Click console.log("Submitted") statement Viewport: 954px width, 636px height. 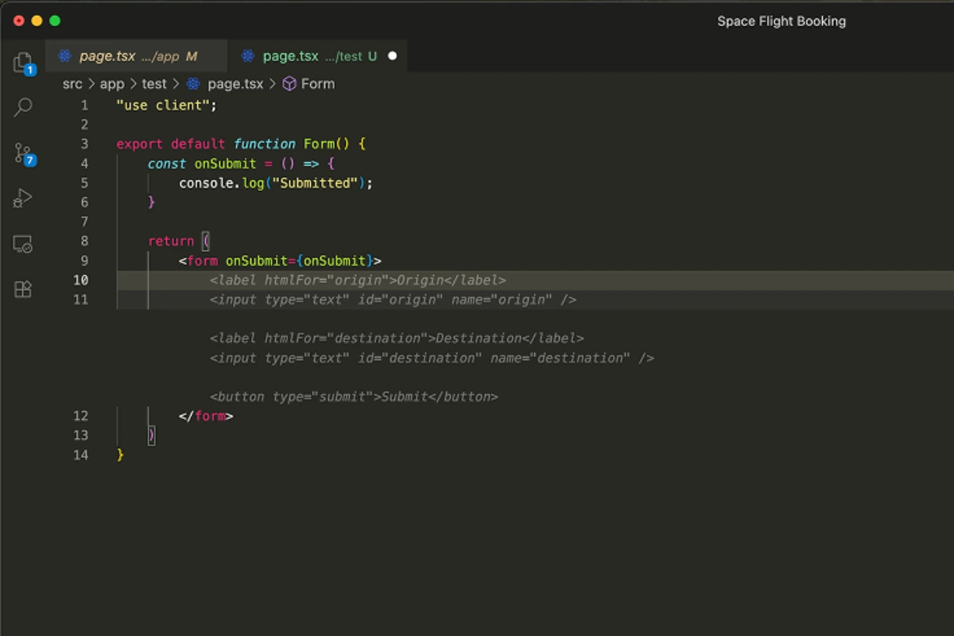click(x=276, y=183)
